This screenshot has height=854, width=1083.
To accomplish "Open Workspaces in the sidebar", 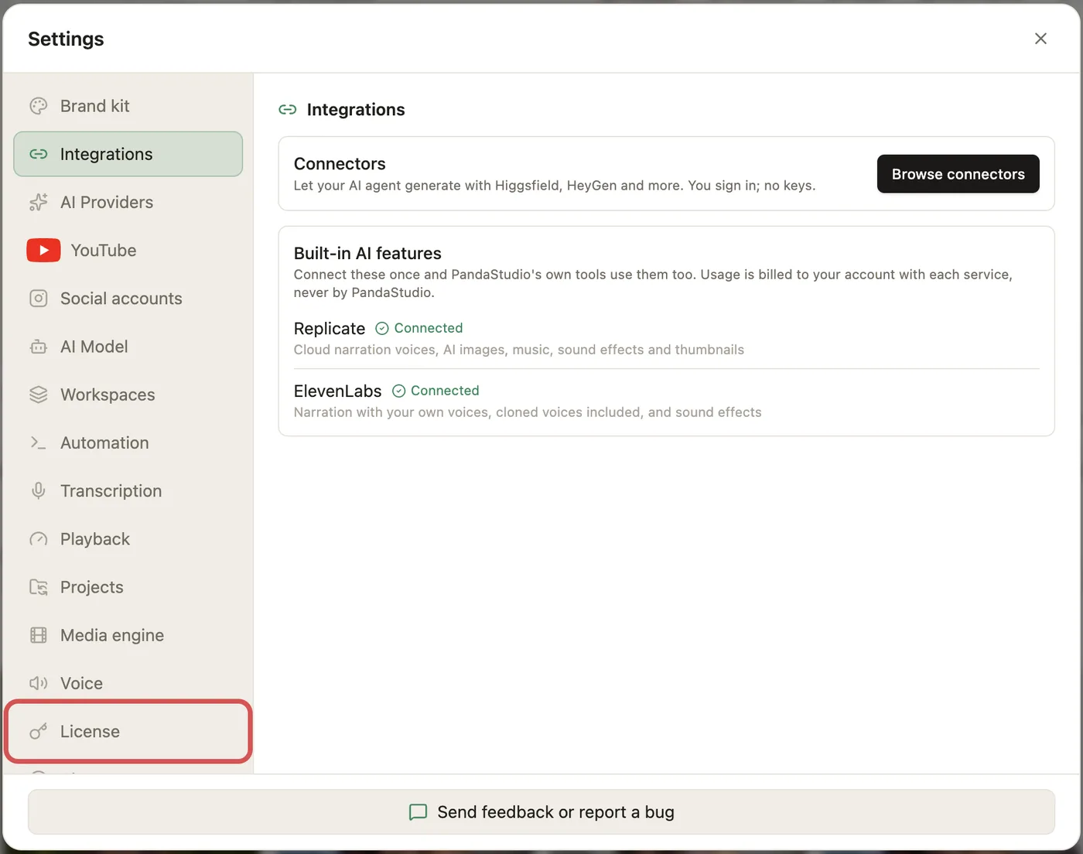I will pyautogui.click(x=128, y=395).
